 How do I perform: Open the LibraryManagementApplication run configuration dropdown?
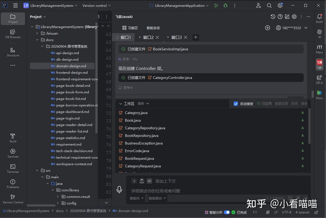179,5
